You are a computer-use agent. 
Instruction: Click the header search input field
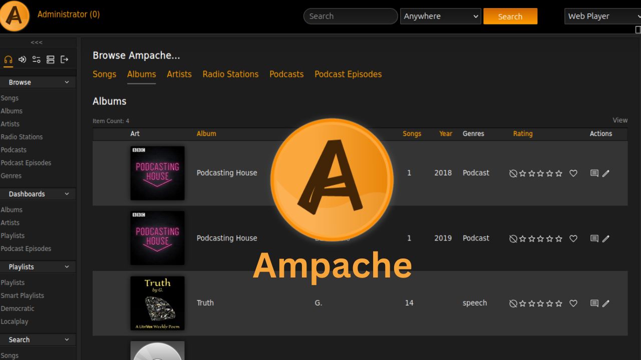click(351, 16)
